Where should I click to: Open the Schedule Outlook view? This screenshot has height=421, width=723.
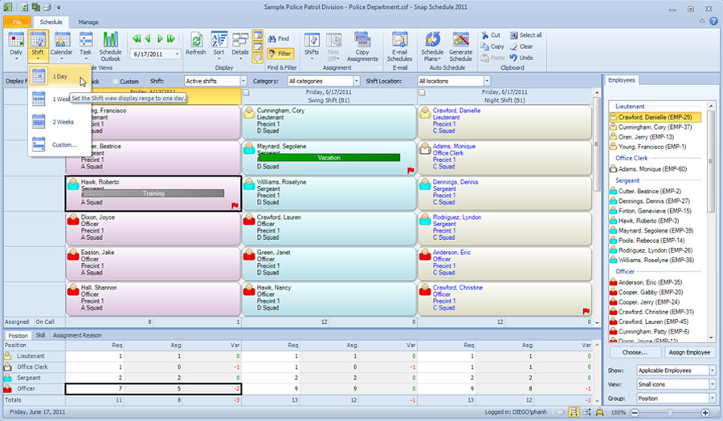(x=110, y=46)
